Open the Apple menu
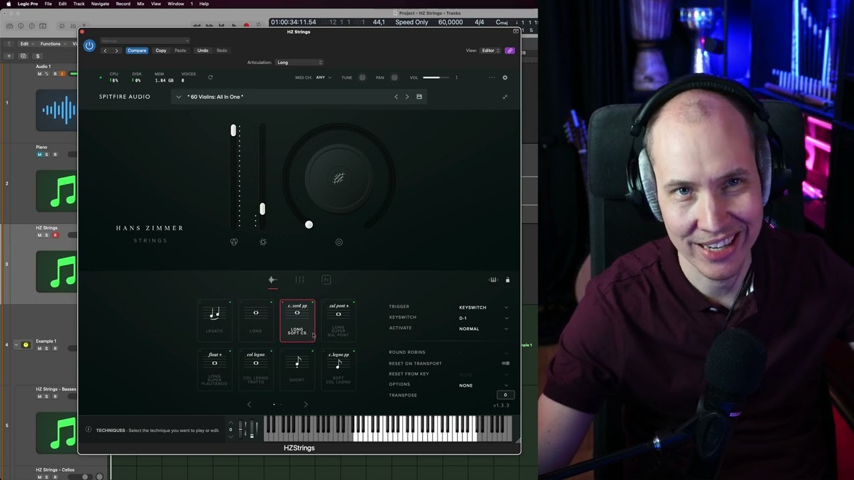Viewport: 854px width, 480px height. click(x=8, y=4)
